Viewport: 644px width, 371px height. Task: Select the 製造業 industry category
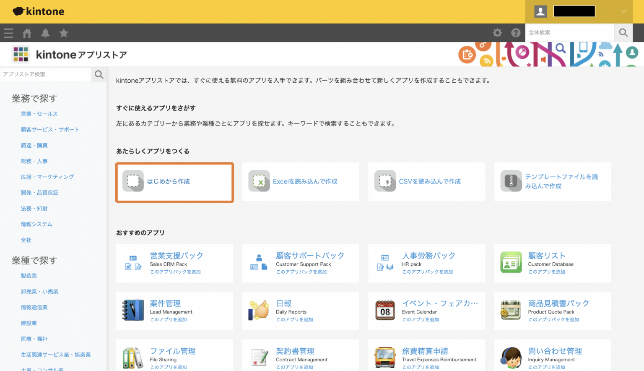[x=29, y=276]
